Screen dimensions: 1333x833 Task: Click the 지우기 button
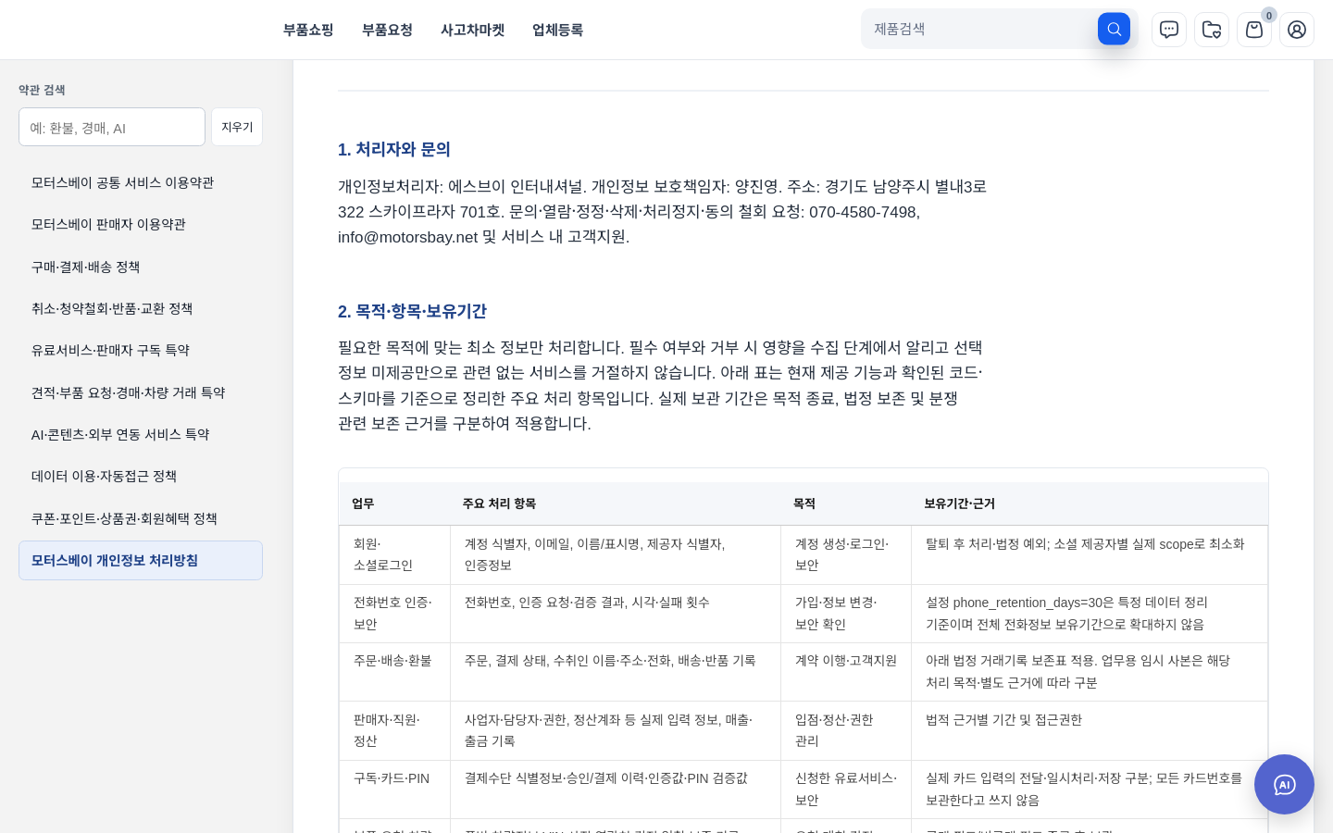(237, 127)
